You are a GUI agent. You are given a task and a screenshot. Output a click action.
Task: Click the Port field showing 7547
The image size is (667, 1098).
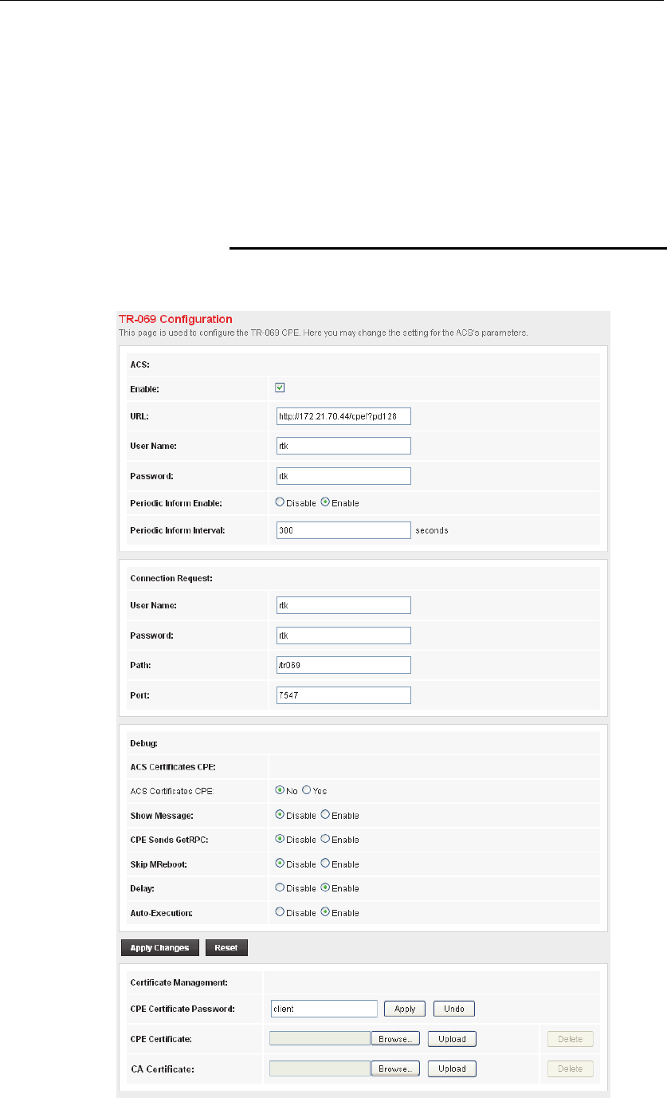[x=343, y=695]
